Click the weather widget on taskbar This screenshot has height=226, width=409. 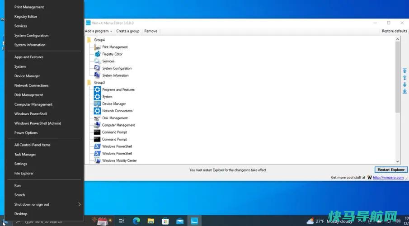pos(329,221)
